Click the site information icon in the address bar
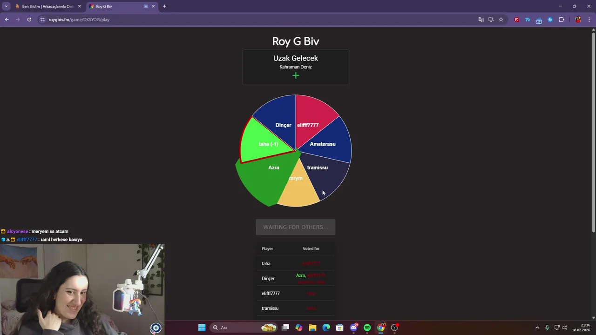The width and height of the screenshot is (596, 335). point(42,20)
